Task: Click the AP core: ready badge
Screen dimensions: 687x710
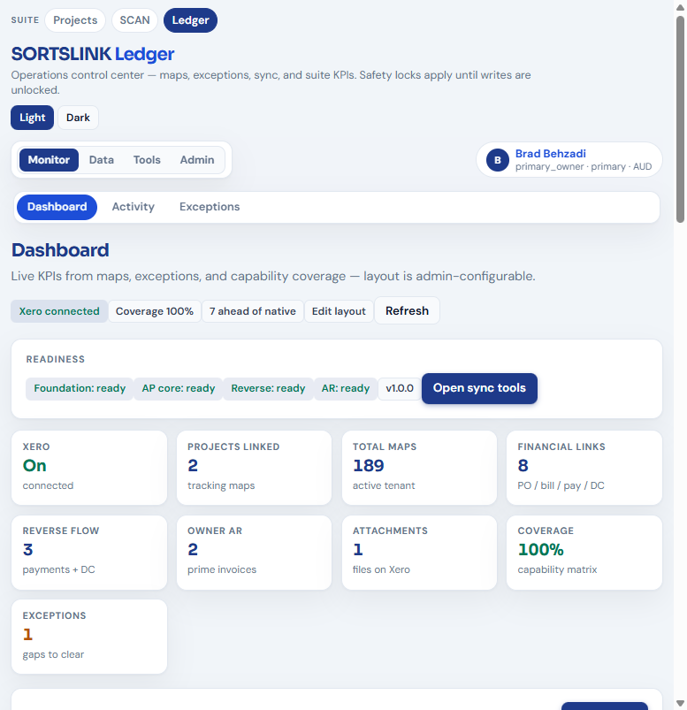Action: 179,388
